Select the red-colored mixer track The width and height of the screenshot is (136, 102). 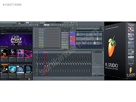[x=44, y=52]
